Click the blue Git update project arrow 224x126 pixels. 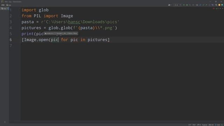200,5
